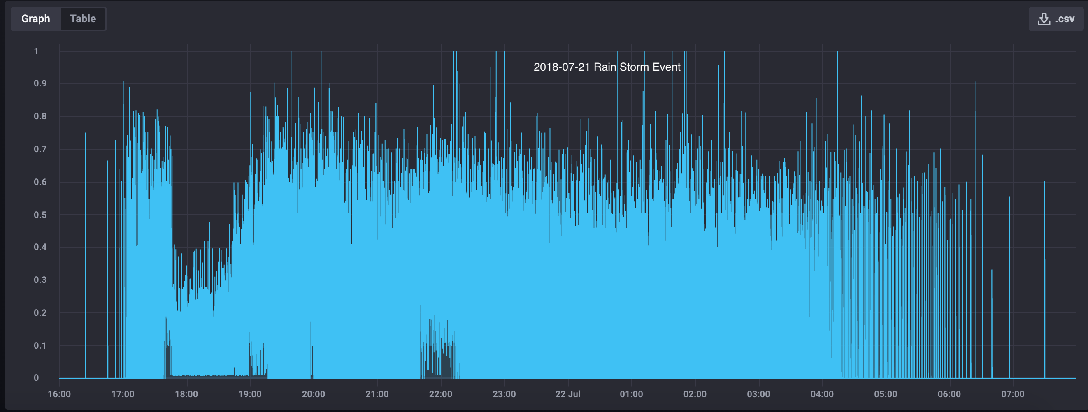The image size is (1088, 412).
Task: Click the 20:00 time axis label
Action: (314, 394)
